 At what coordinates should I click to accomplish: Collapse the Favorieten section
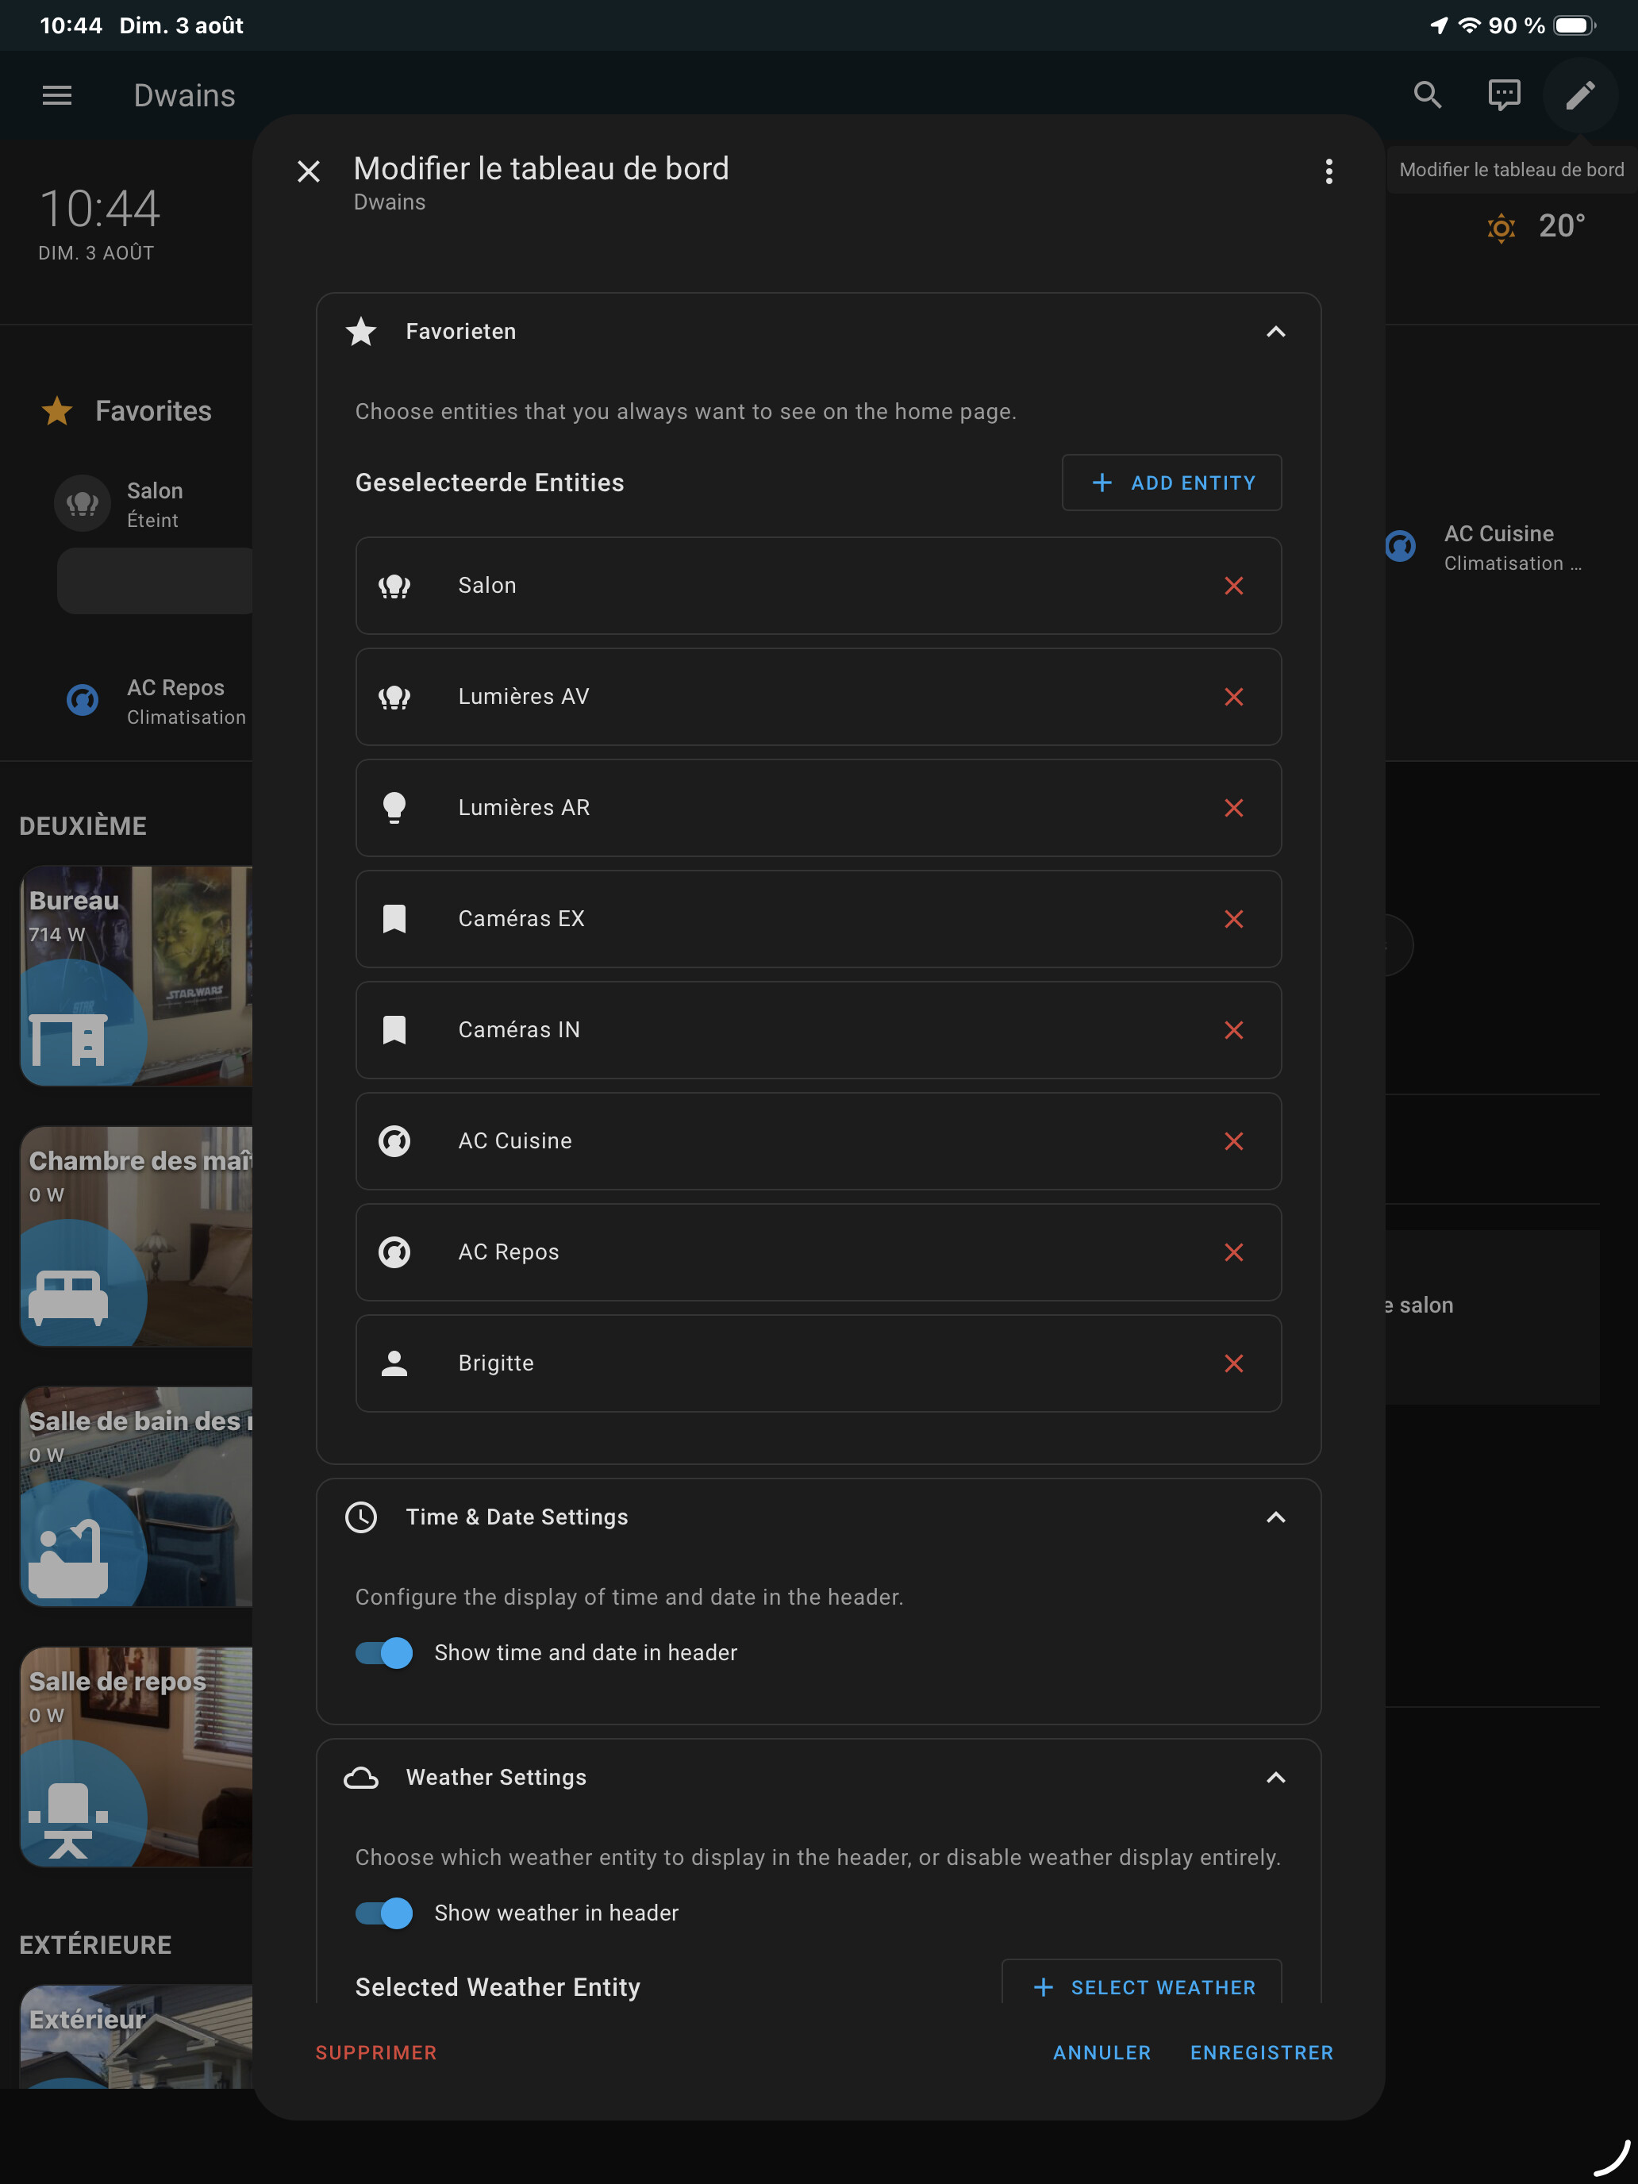click(x=1275, y=332)
